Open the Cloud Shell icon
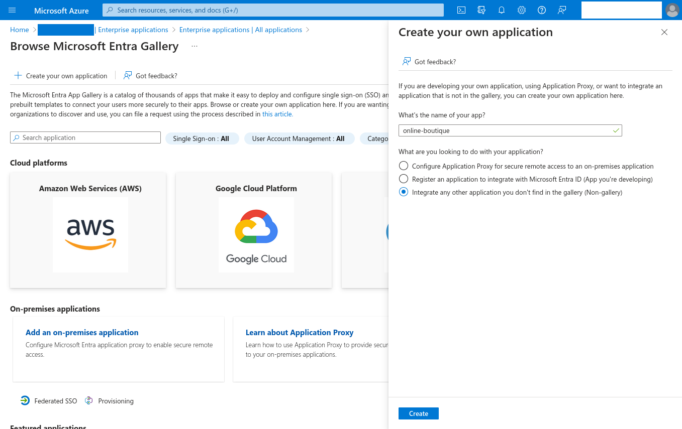Viewport: 682px width, 429px height. pos(461,10)
